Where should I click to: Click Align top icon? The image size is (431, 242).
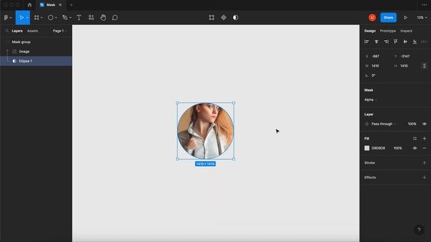pyautogui.click(x=395, y=42)
